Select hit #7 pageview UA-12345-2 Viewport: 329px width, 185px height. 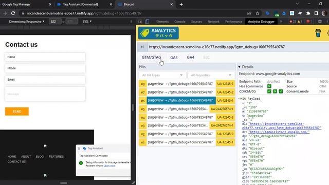click(187, 92)
